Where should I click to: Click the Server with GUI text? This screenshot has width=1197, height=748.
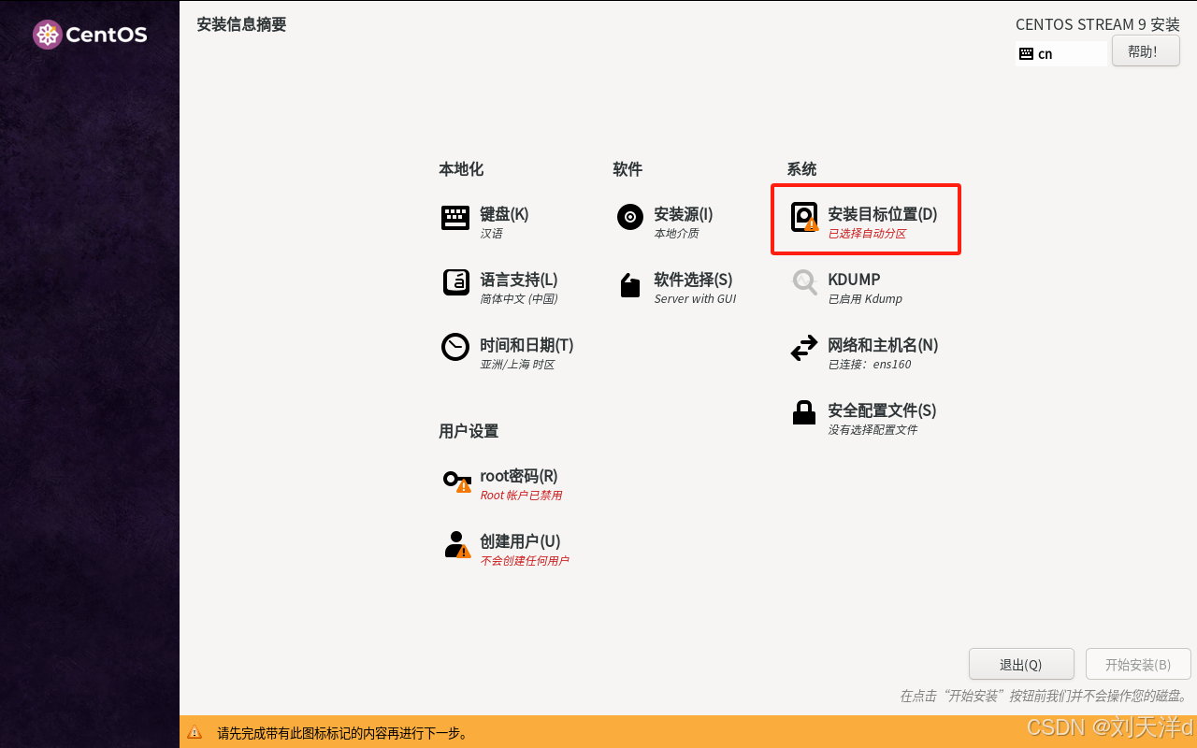[x=695, y=299]
